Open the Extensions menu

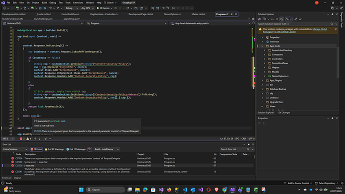tap(78, 2)
